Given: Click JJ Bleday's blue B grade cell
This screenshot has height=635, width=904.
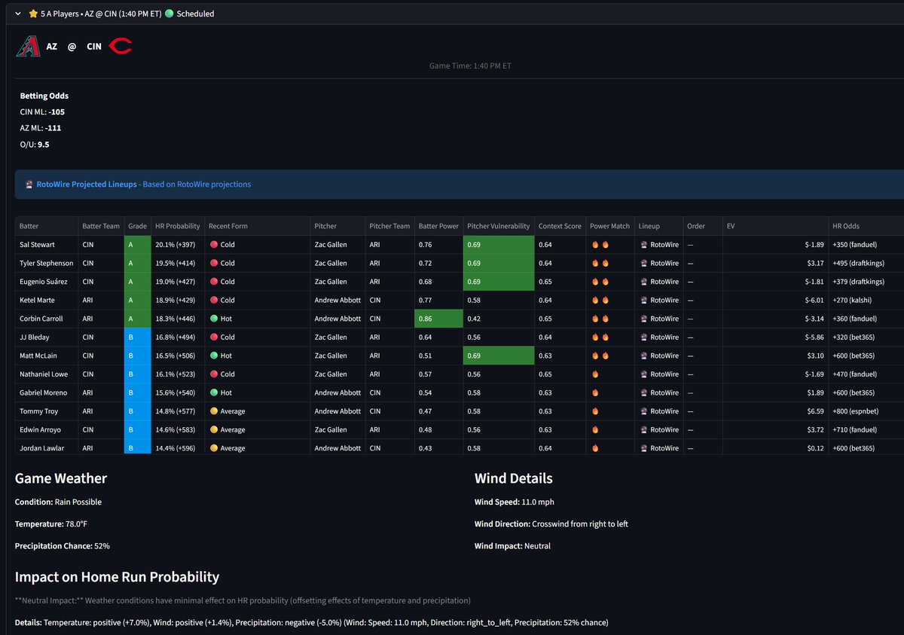Looking at the screenshot, I should (x=137, y=337).
